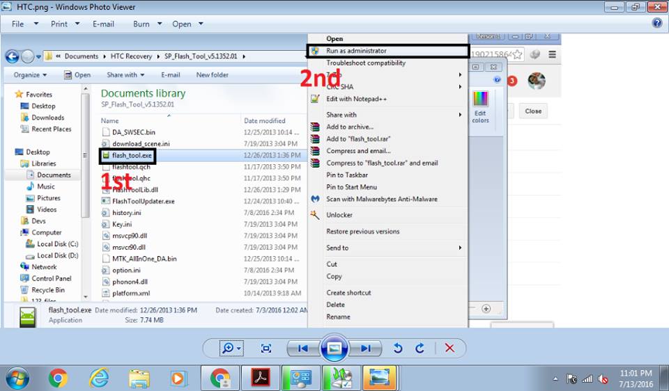Expand CRC SHA submenu arrow

tap(460, 87)
